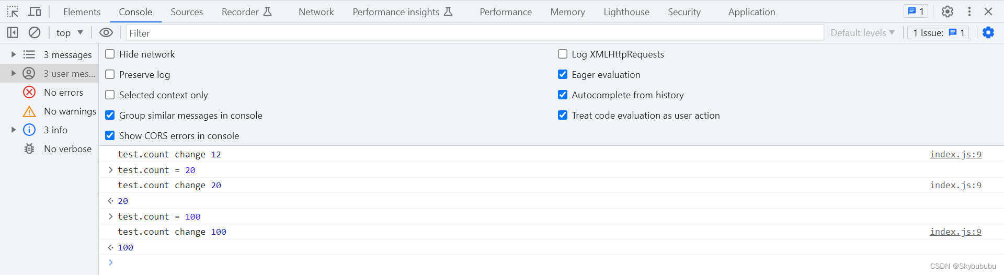Screen dimensions: 1004x275
Task: Switch to the Network tab
Action: pyautogui.click(x=316, y=12)
